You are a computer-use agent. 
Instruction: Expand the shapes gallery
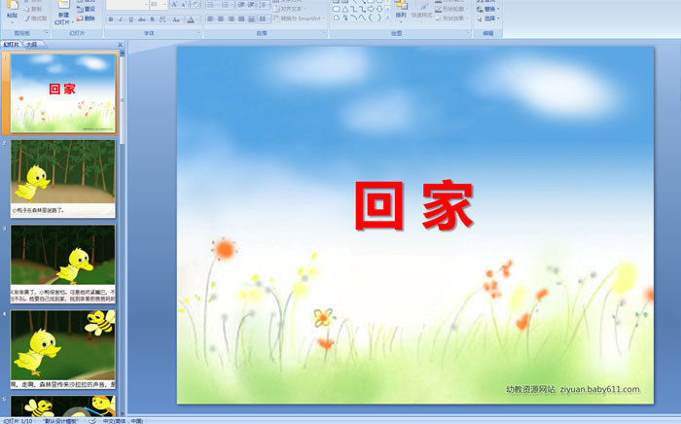(387, 18)
